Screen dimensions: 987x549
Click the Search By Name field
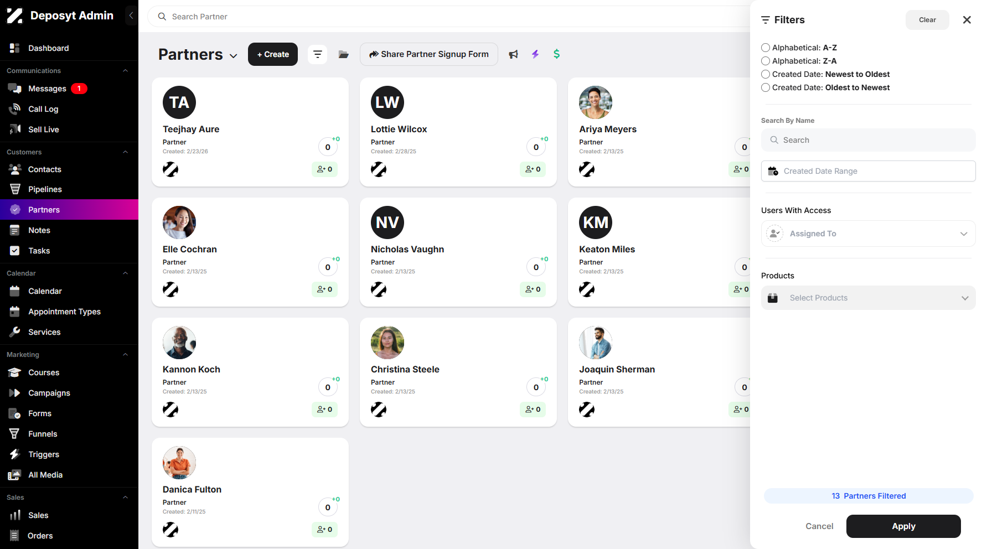(868, 140)
